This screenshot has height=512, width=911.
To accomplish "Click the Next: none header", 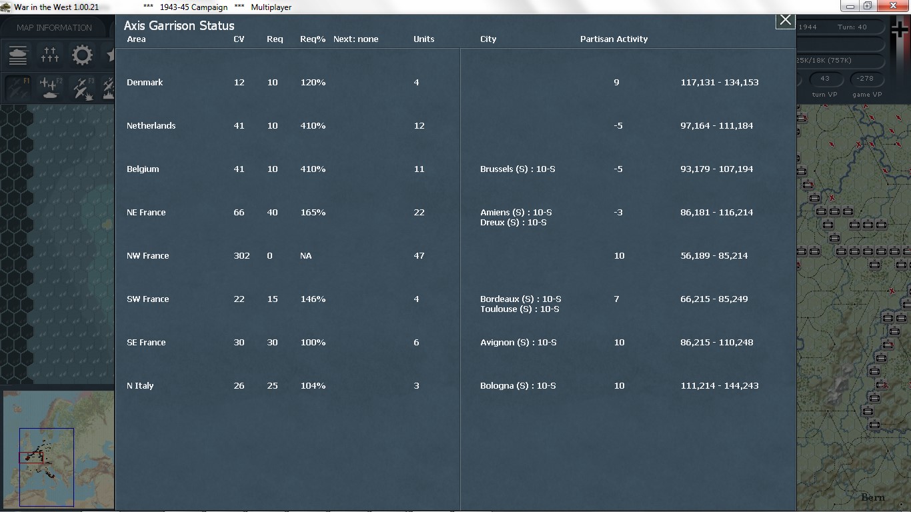I will pyautogui.click(x=355, y=39).
